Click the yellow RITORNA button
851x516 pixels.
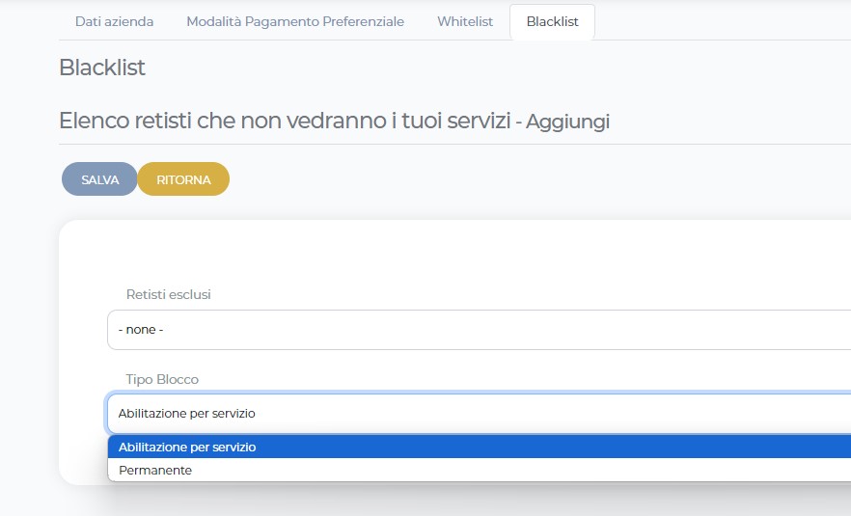tap(183, 179)
